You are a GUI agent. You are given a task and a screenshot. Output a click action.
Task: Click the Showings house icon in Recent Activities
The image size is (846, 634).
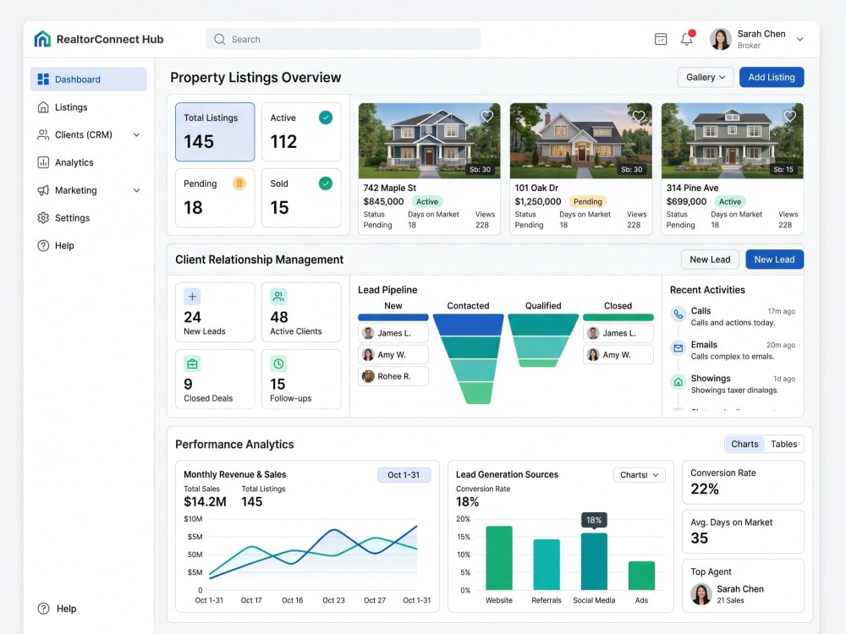click(x=678, y=382)
